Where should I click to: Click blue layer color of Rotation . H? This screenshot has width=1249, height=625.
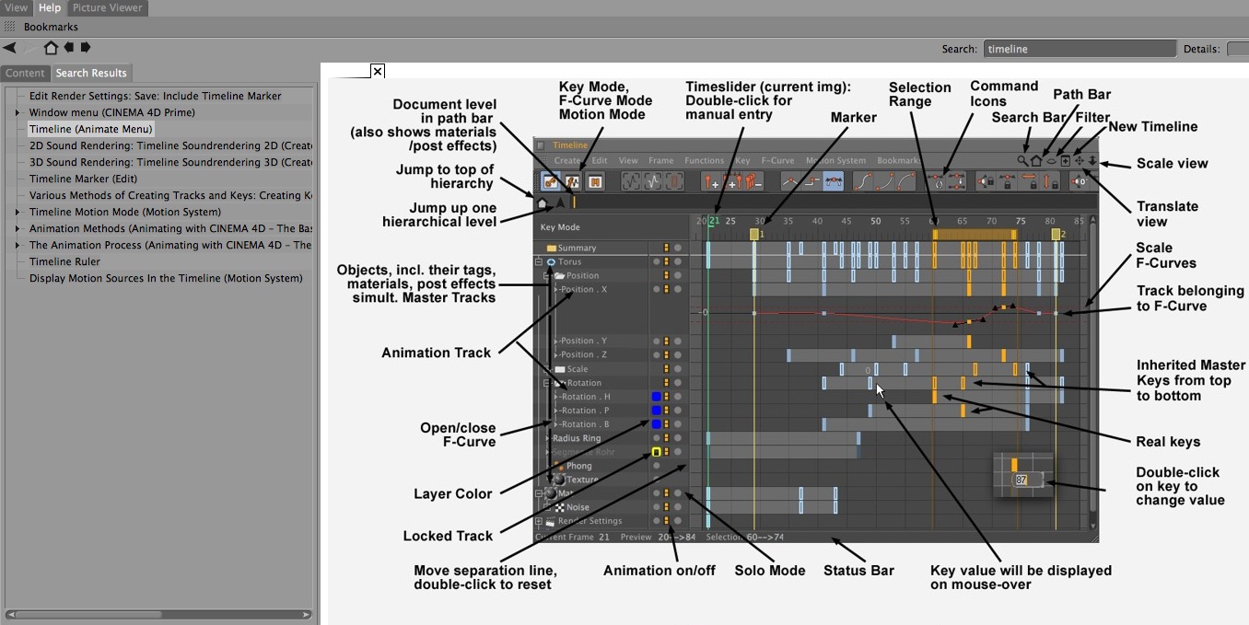pyautogui.click(x=657, y=397)
